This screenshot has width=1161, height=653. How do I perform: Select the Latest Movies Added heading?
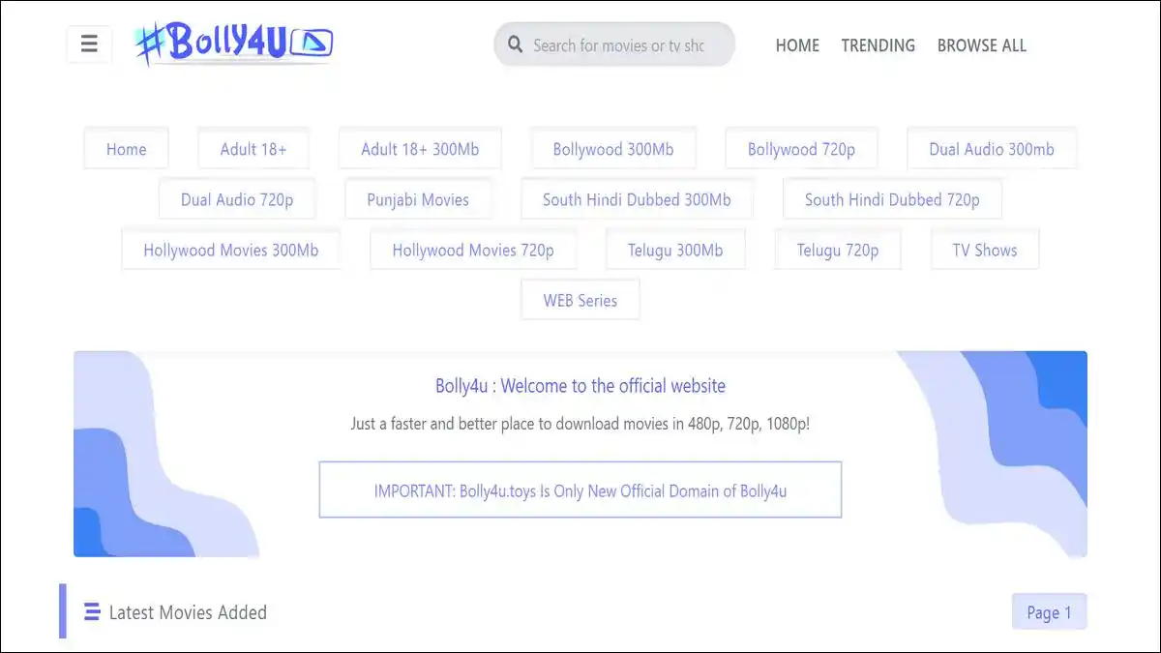[188, 611]
